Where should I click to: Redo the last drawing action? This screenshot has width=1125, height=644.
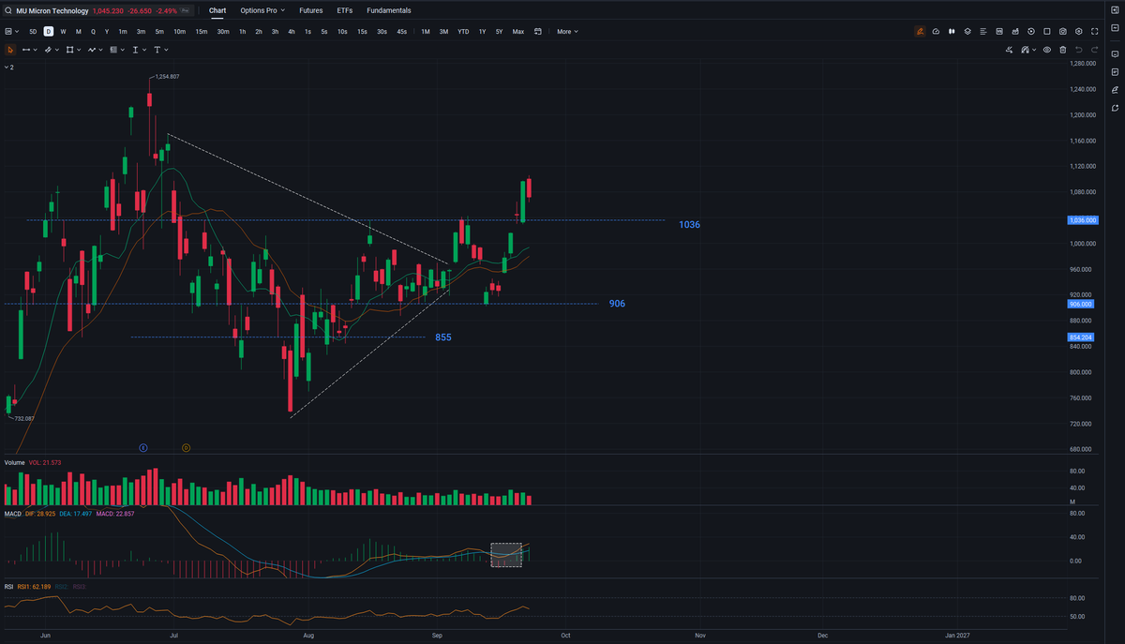pyautogui.click(x=1095, y=50)
